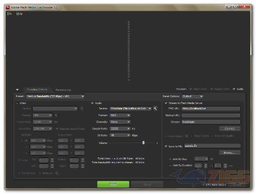Viewport: 256px width, 194px height.
Task: Click the Backup URL input field
Action: point(211,115)
